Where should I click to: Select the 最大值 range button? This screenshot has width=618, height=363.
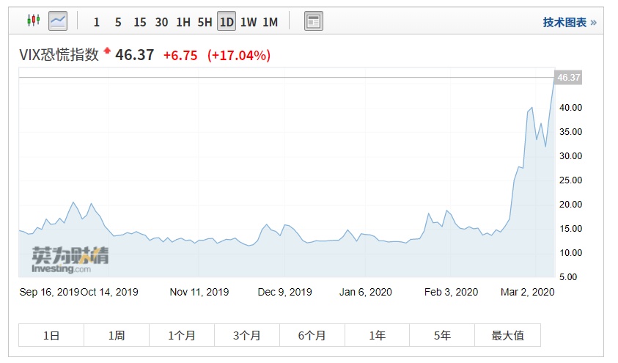point(507,335)
